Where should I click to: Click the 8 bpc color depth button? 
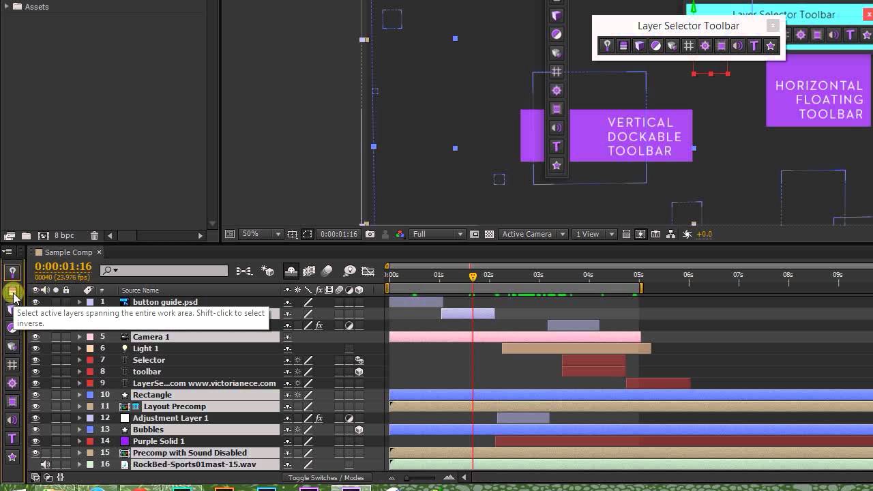tap(64, 235)
